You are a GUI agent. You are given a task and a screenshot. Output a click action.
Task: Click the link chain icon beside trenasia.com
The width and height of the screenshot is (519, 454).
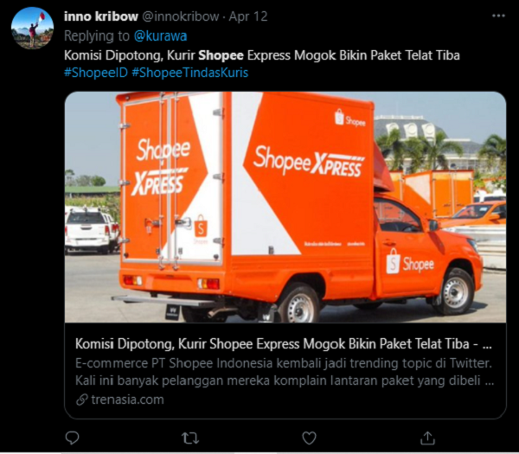pos(82,400)
